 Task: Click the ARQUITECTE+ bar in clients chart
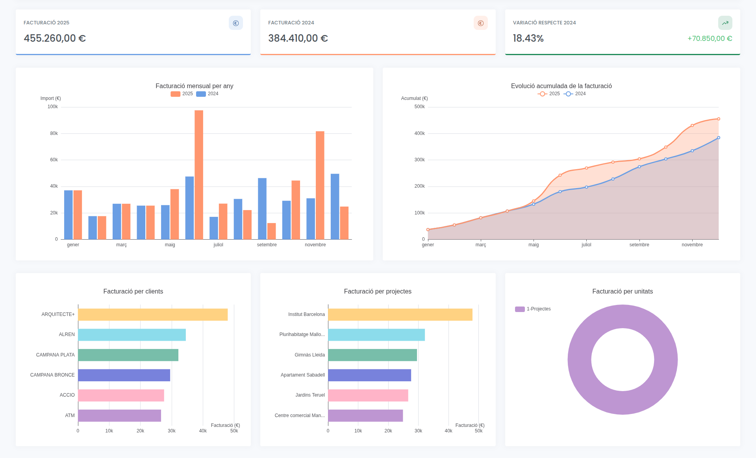point(153,314)
